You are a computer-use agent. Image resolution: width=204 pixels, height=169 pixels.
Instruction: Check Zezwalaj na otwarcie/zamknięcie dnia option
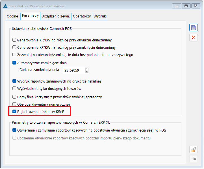click(x=14, y=55)
